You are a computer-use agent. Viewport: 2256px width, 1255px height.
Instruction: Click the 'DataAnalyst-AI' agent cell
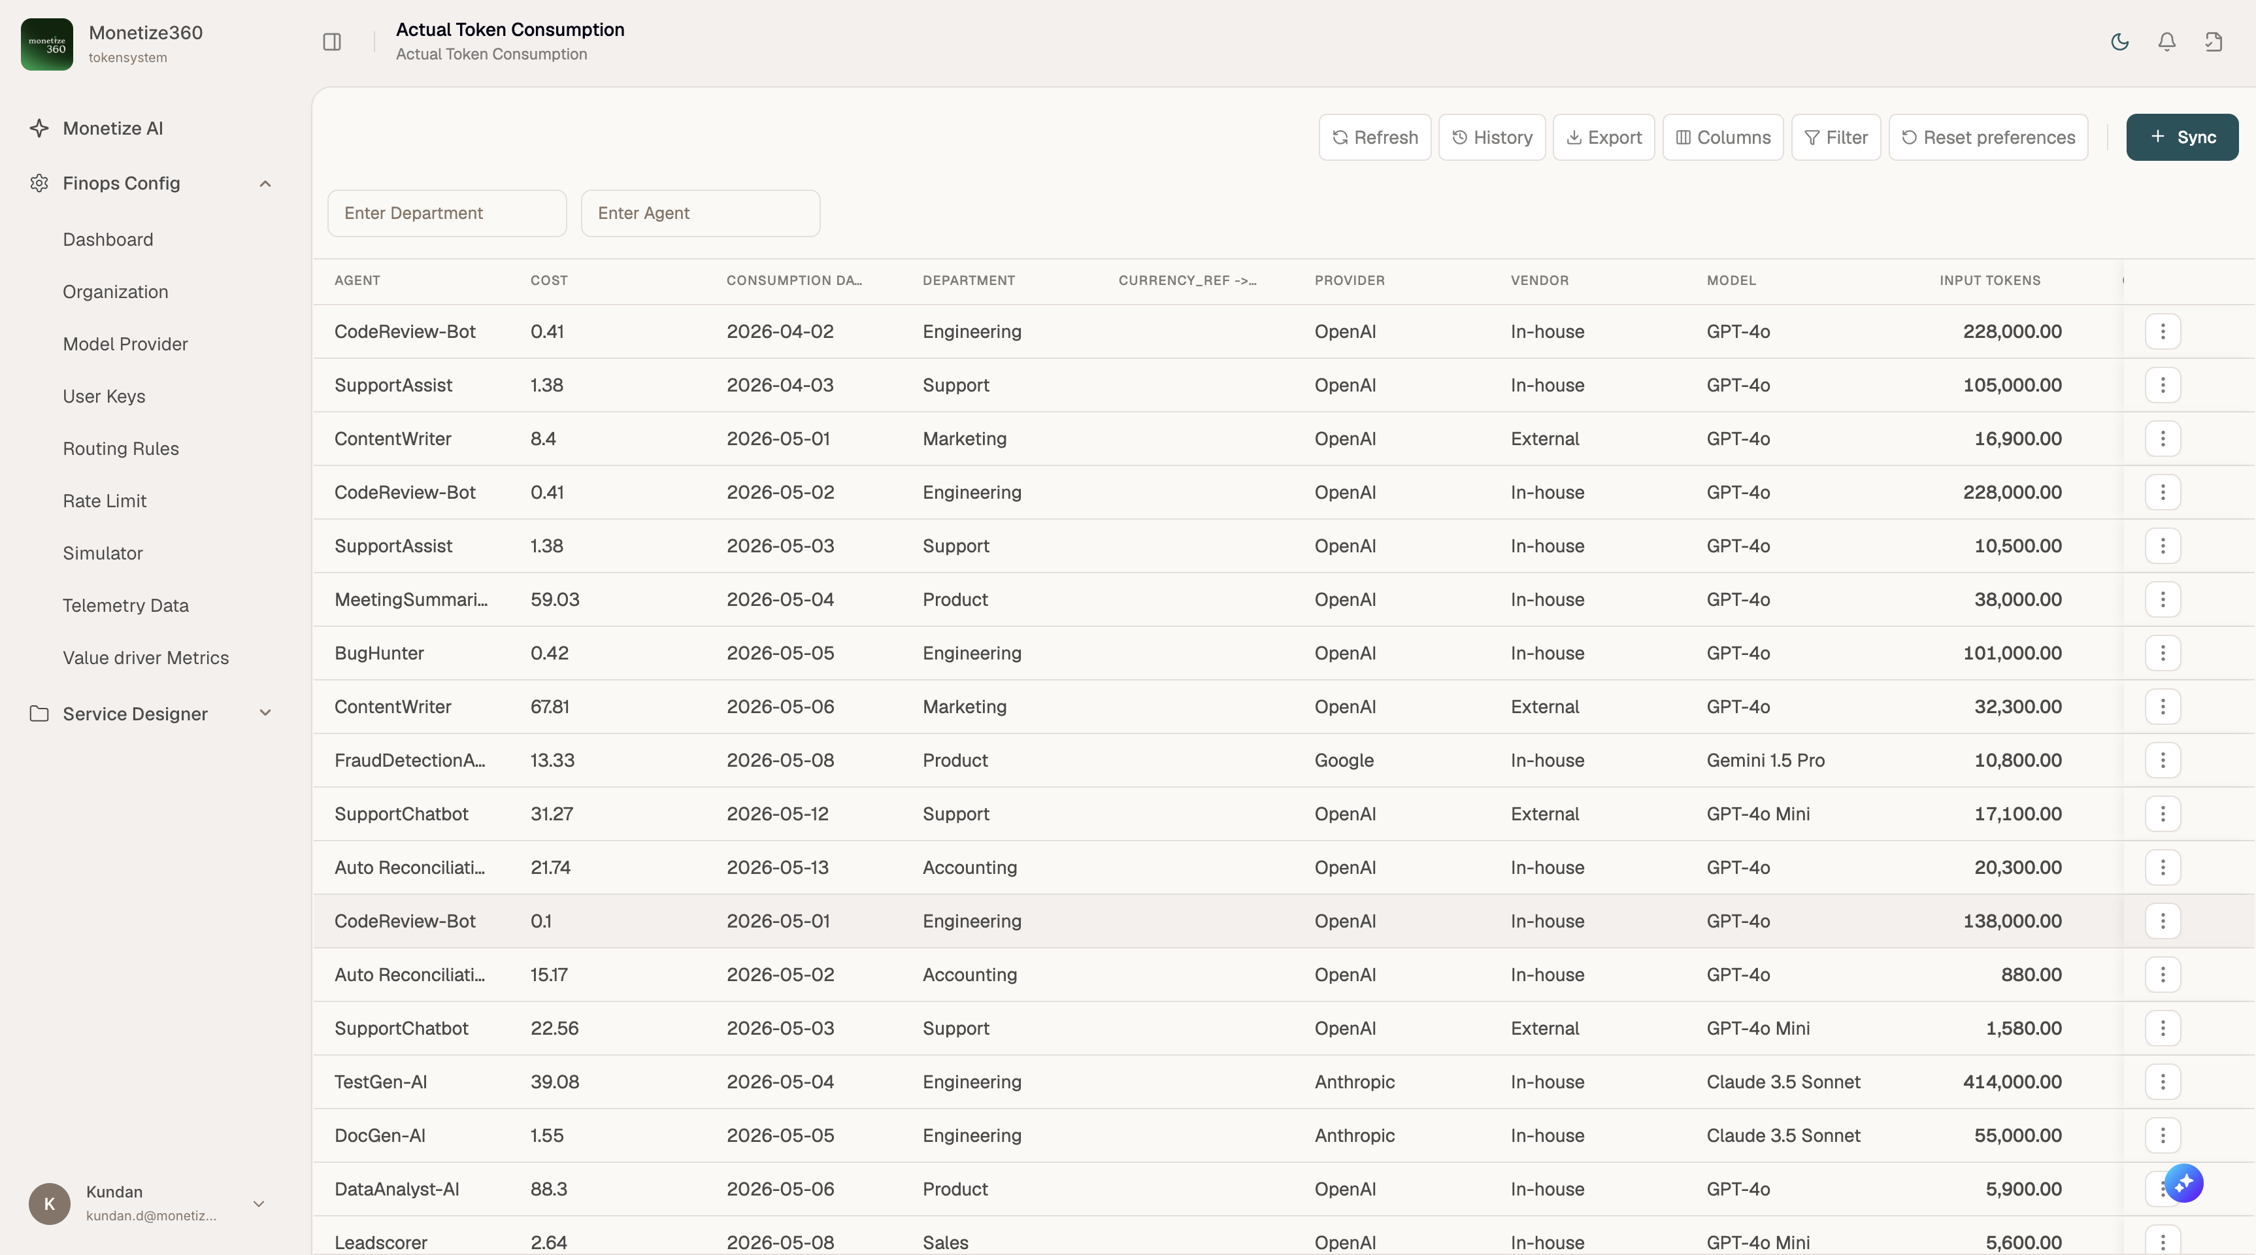coord(397,1190)
